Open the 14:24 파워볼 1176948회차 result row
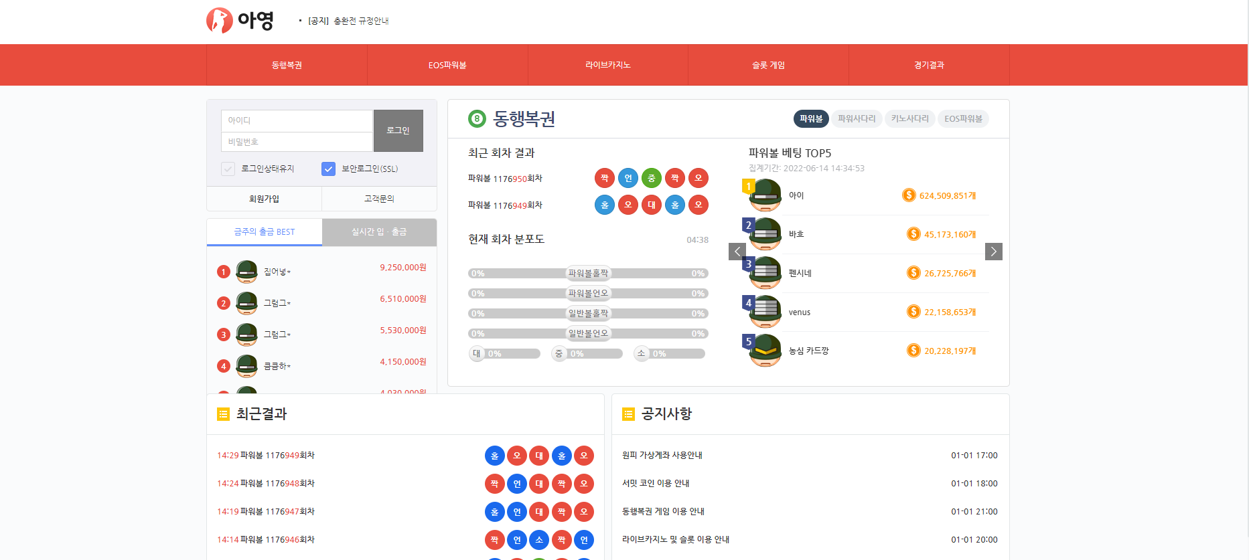Image resolution: width=1249 pixels, height=560 pixels. click(405, 483)
